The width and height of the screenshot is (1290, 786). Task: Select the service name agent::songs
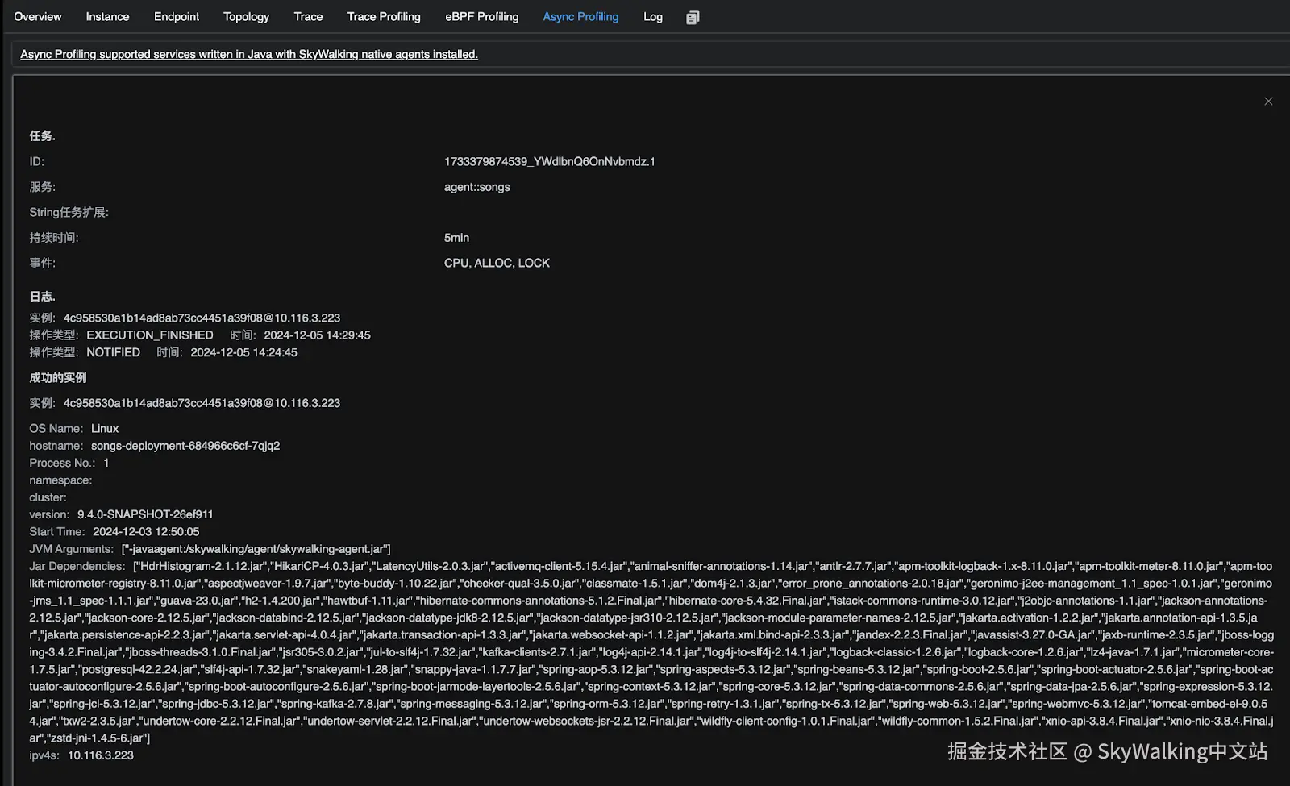[477, 187]
